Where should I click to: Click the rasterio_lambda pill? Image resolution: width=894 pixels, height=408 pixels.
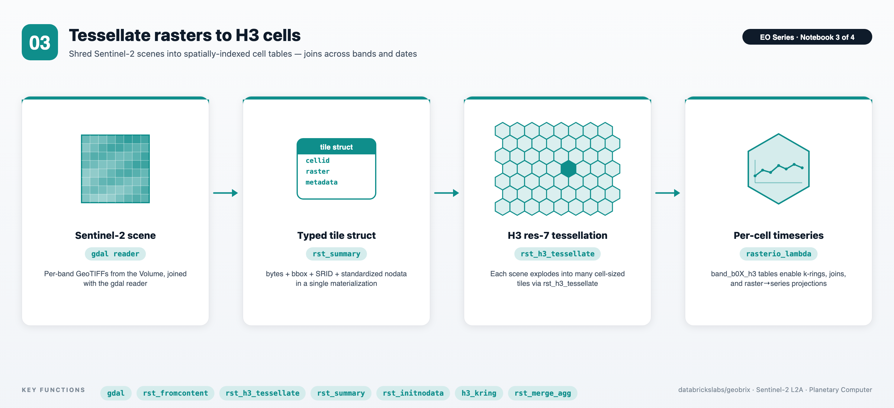click(778, 254)
